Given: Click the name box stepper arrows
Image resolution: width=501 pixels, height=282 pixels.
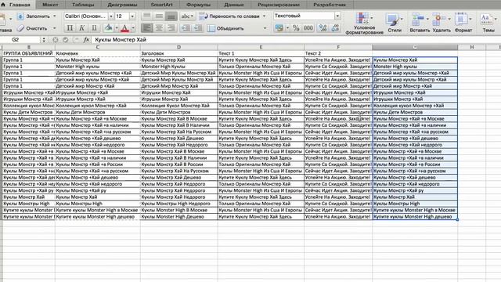Looking at the screenshot, I should pos(44,40).
